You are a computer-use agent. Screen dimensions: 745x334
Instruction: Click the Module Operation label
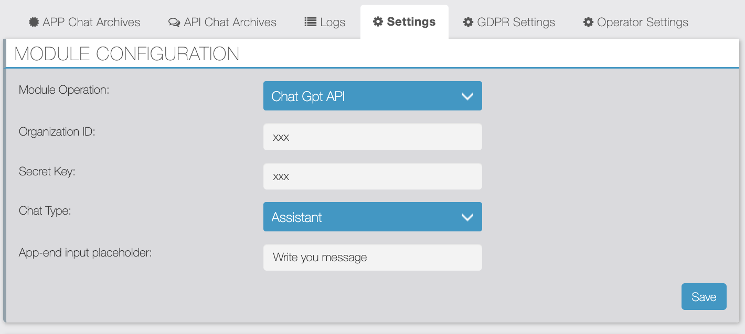[64, 90]
